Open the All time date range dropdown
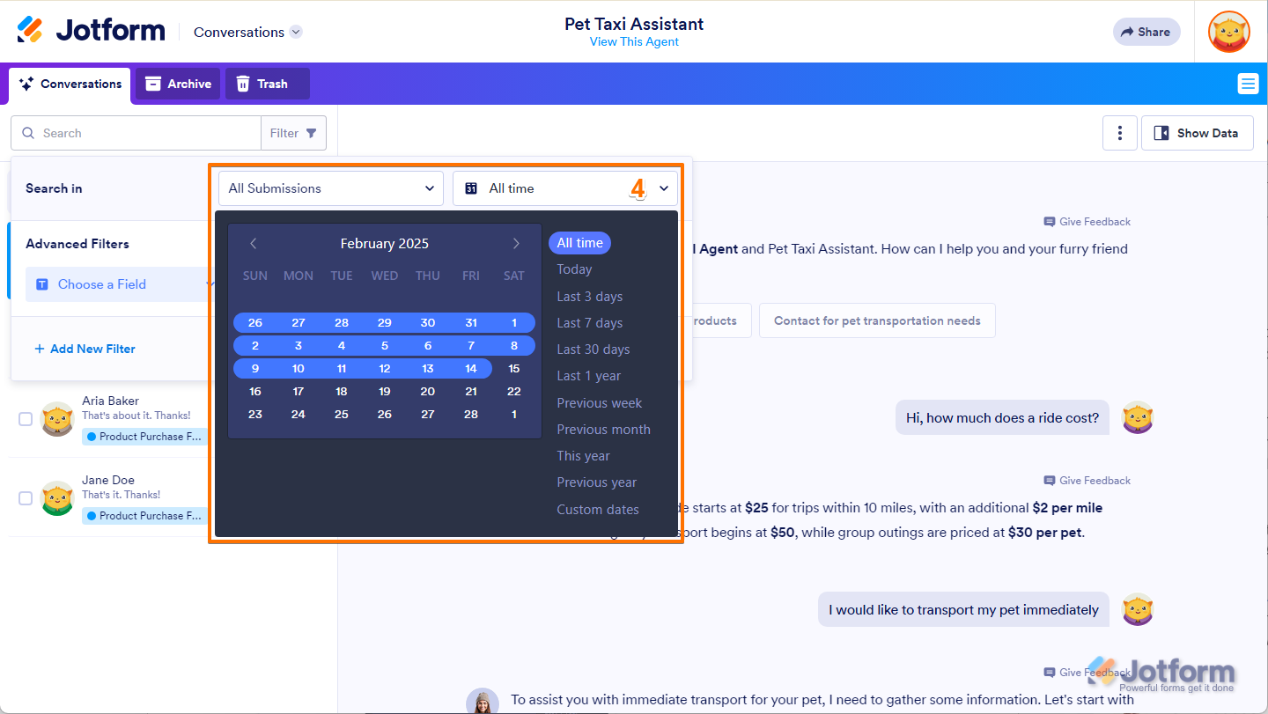This screenshot has width=1268, height=714. (565, 188)
